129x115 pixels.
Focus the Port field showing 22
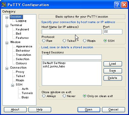pos(113,32)
